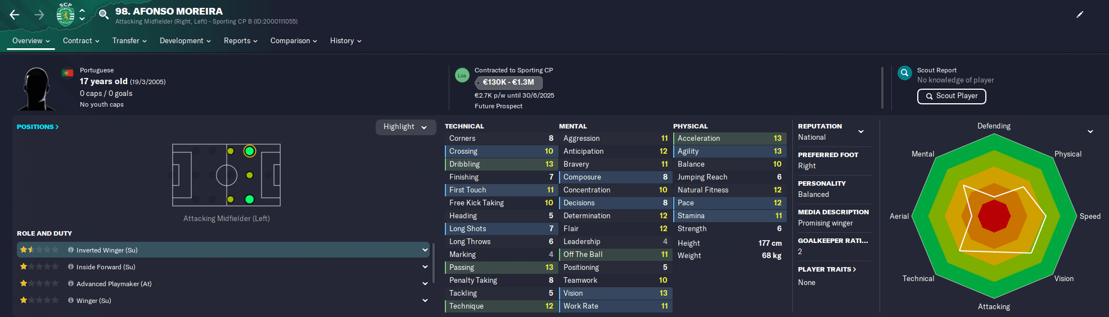Click the role and duty list scrollbar
1109x317 pixels.
click(434, 264)
